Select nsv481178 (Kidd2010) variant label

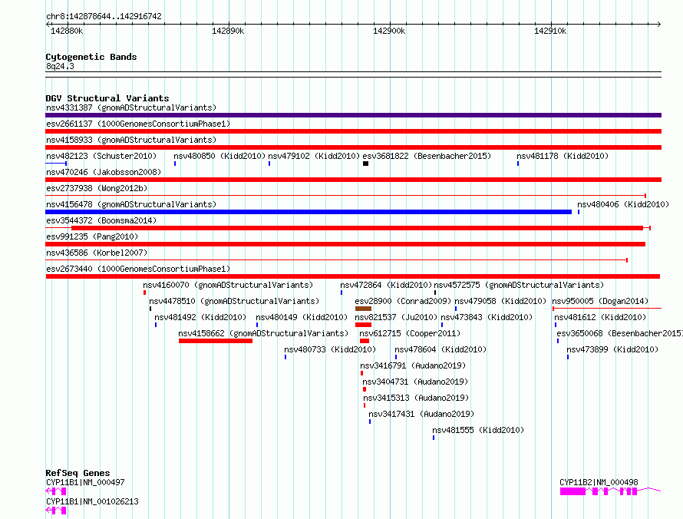(x=563, y=156)
